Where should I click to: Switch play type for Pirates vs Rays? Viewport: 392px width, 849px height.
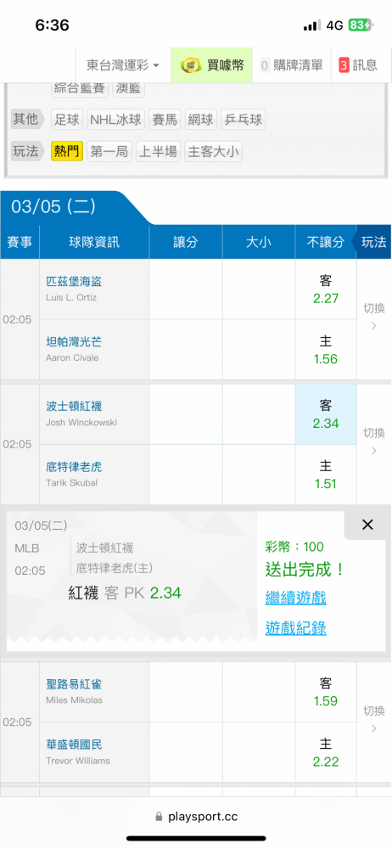[x=374, y=316]
